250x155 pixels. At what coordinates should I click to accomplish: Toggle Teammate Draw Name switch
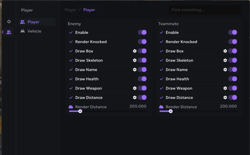[x=233, y=70]
